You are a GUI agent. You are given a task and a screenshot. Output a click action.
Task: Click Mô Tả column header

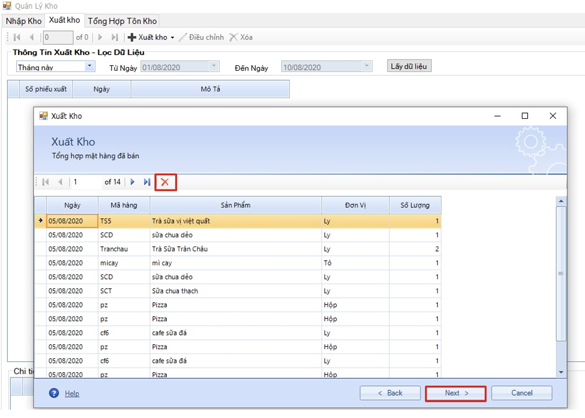[210, 89]
